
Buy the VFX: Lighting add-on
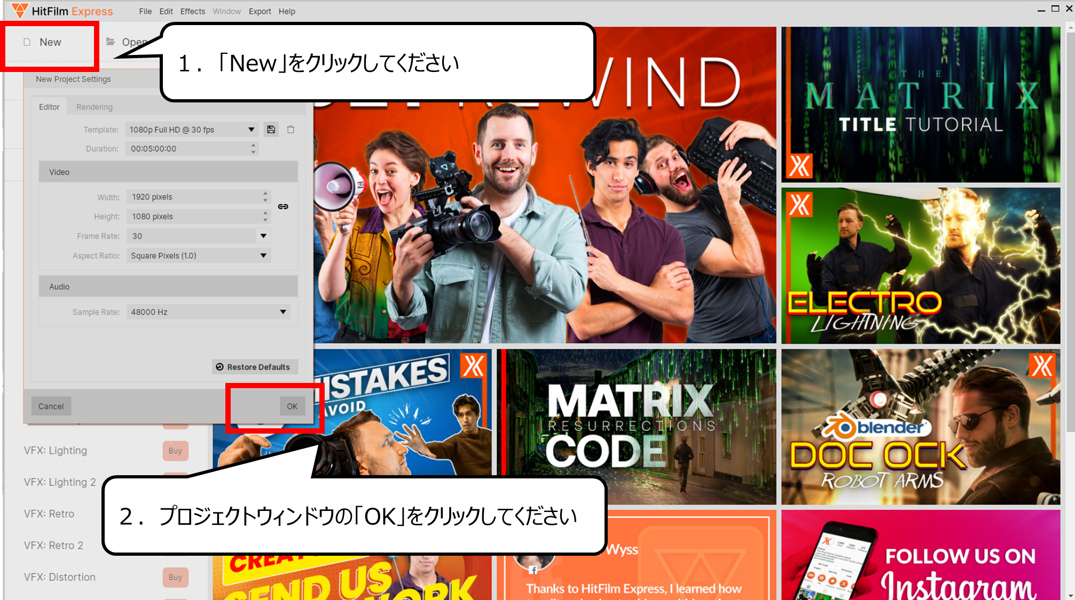point(175,451)
